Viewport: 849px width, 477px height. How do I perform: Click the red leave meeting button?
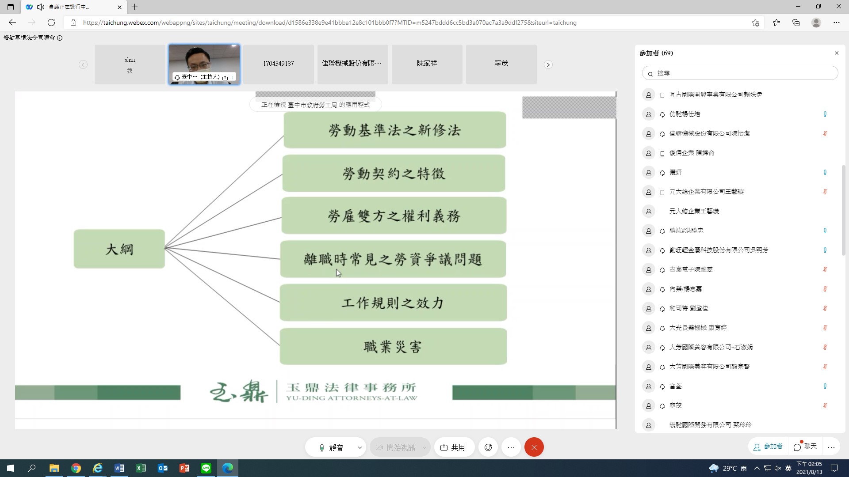point(534,447)
